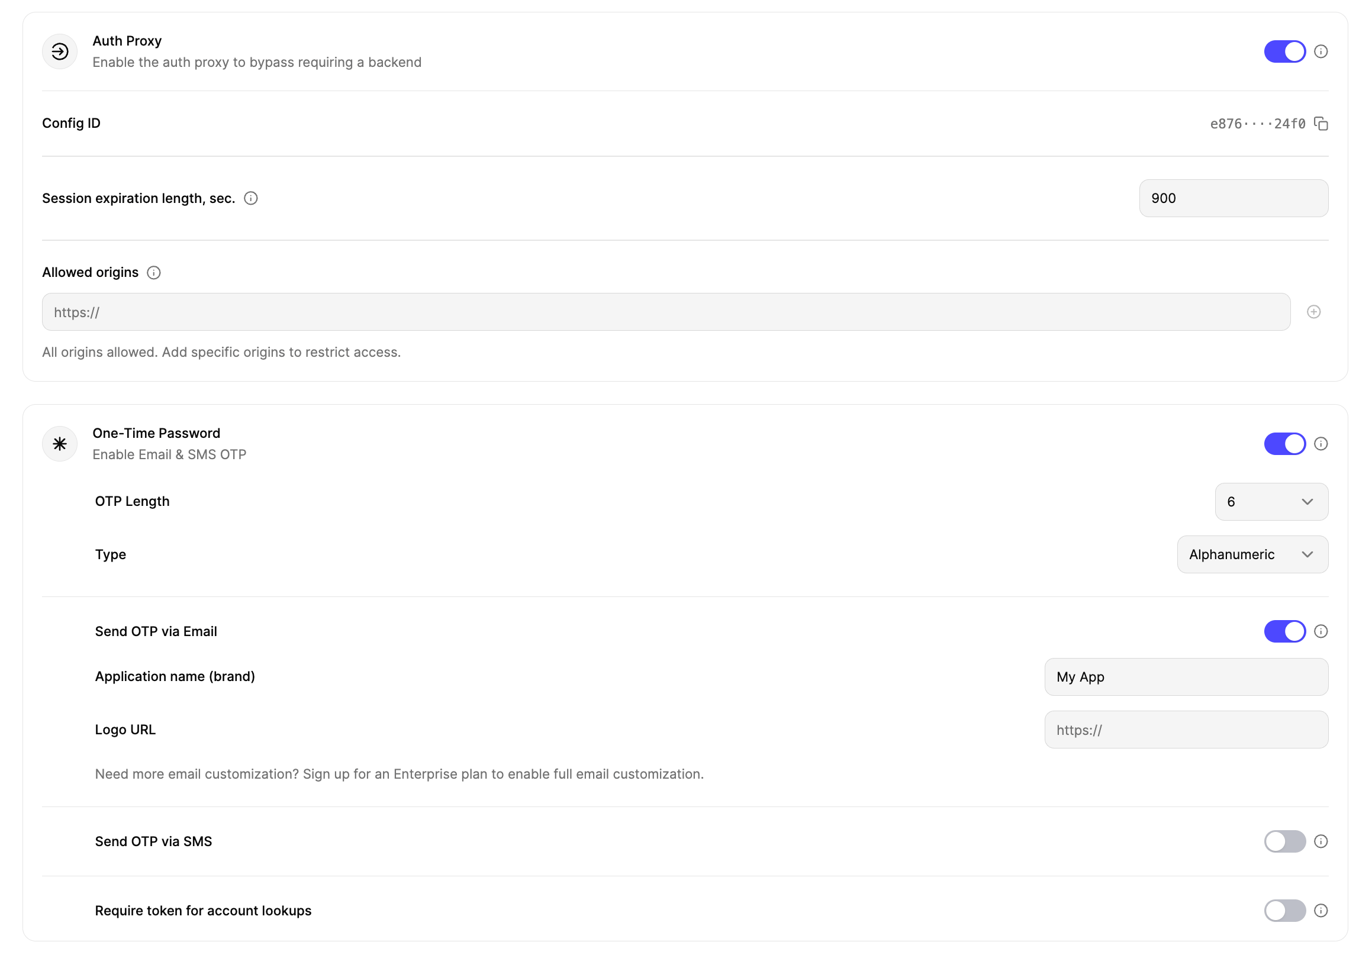Open Auth Proxy info tooltip icon
The image size is (1372, 955).
pyautogui.click(x=1321, y=51)
